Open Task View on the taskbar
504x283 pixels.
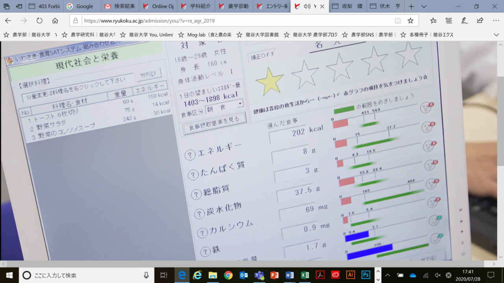point(164,275)
